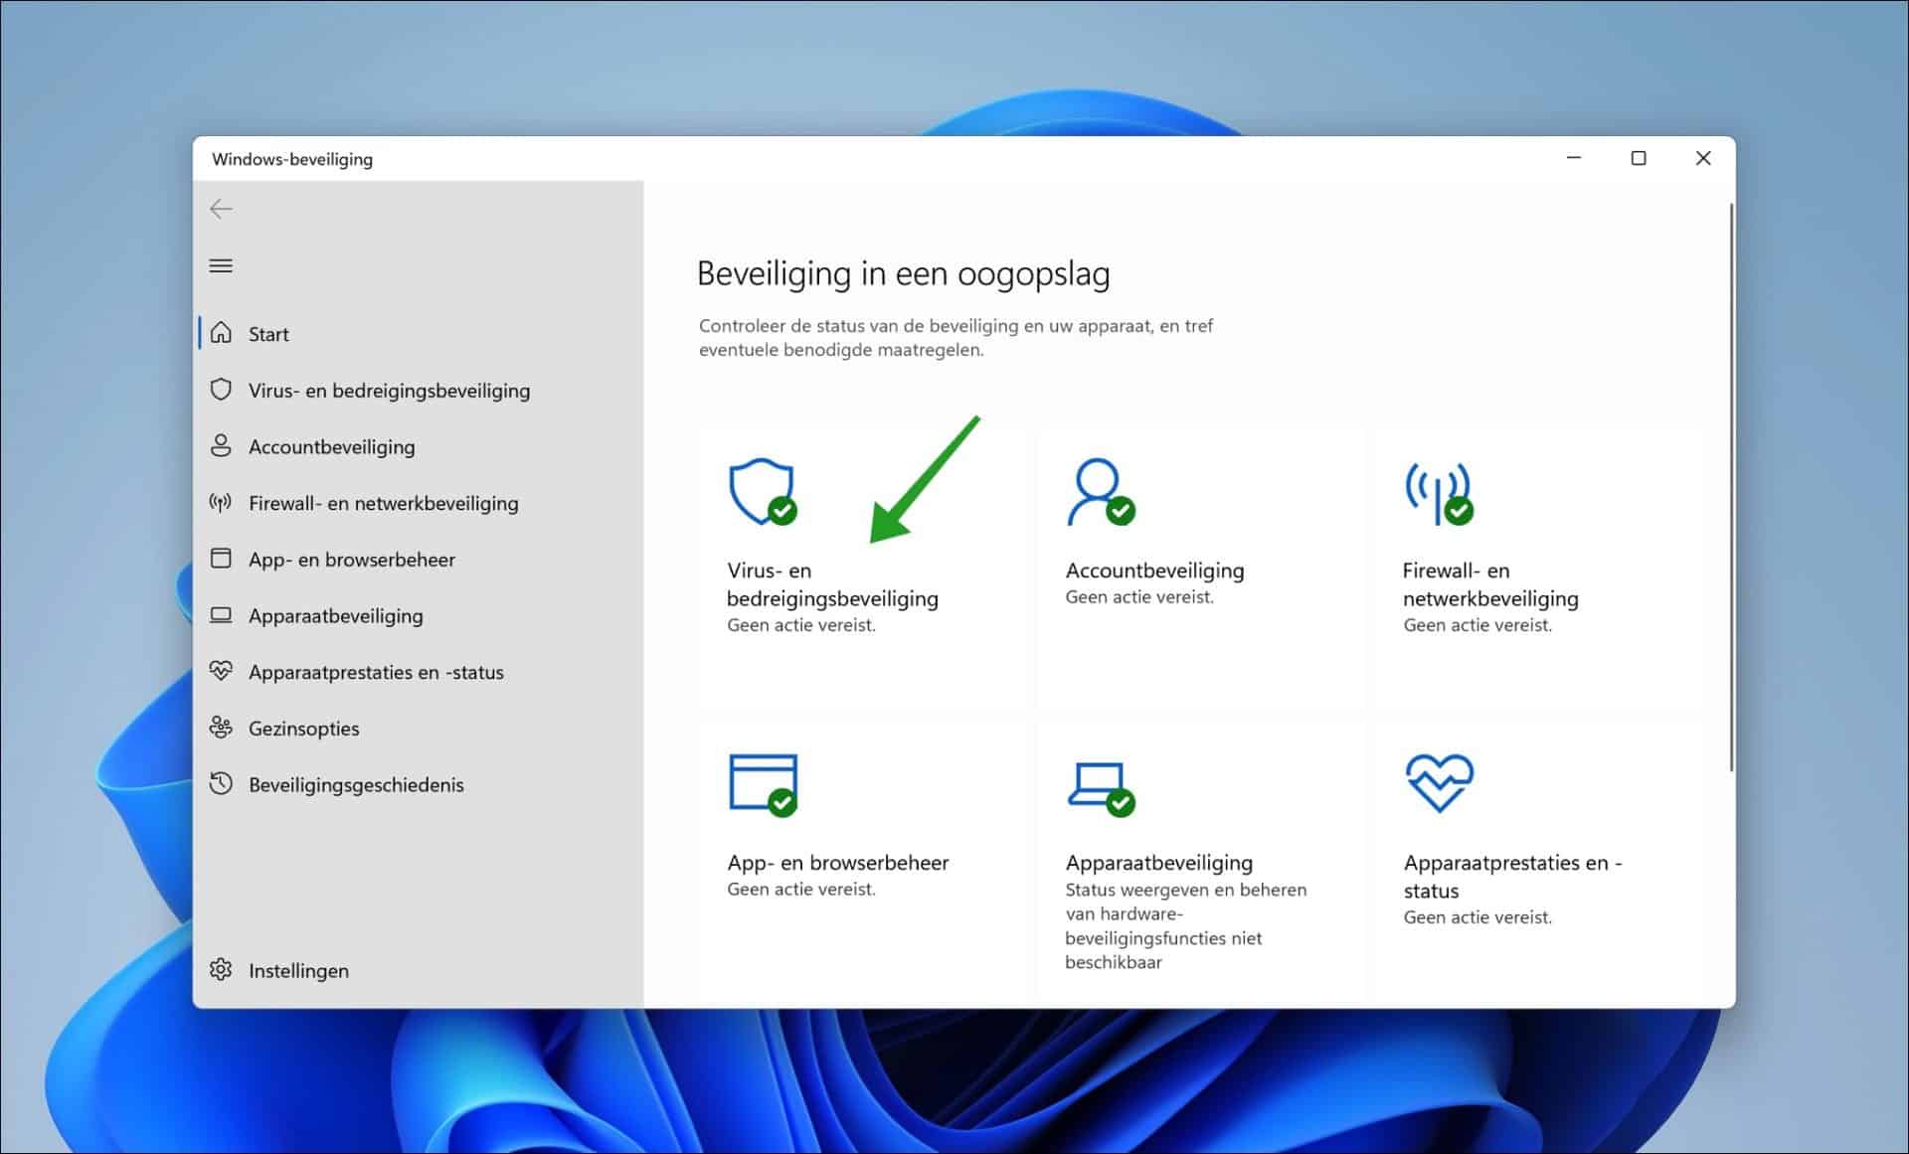This screenshot has width=1909, height=1154.
Task: Select Apparaatprestaties en -status label in sidebar
Action: (x=376, y=672)
